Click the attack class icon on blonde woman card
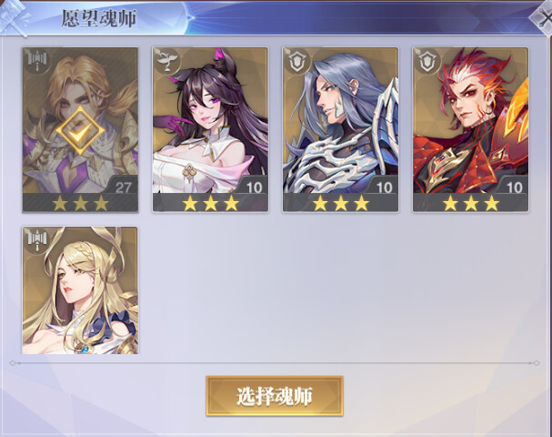Screen dimensions: 552x437 click(x=37, y=241)
